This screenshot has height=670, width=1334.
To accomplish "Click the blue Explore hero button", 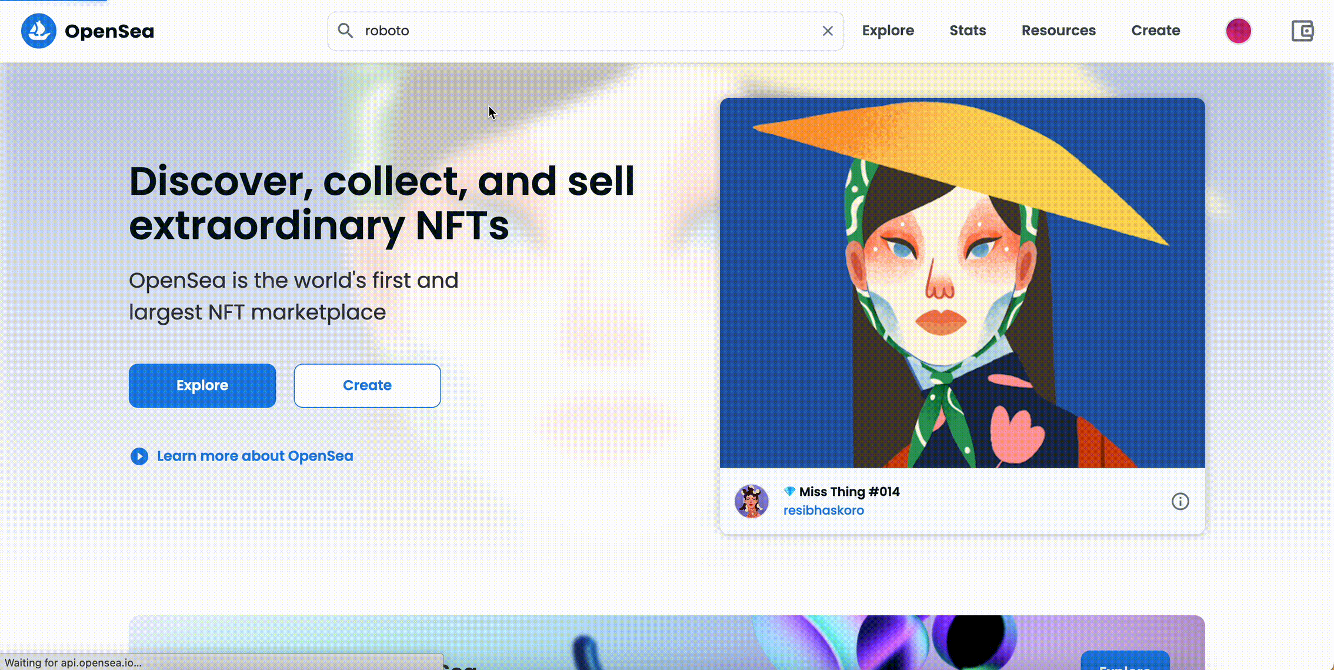I will tap(202, 385).
